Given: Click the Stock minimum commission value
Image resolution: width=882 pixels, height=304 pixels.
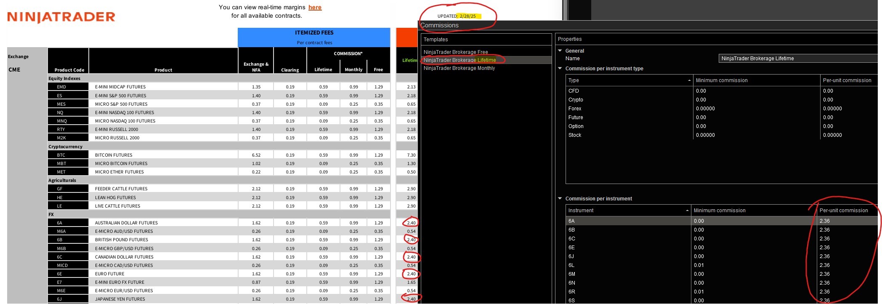Looking at the screenshot, I should pyautogui.click(x=705, y=135).
